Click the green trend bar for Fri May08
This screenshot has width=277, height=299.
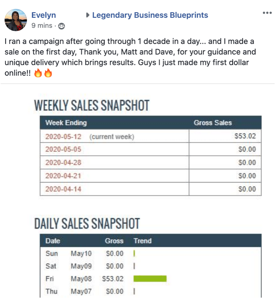coord(150,279)
